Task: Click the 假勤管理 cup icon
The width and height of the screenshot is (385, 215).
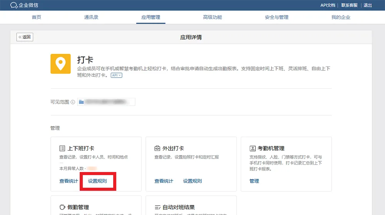Action: (62, 207)
